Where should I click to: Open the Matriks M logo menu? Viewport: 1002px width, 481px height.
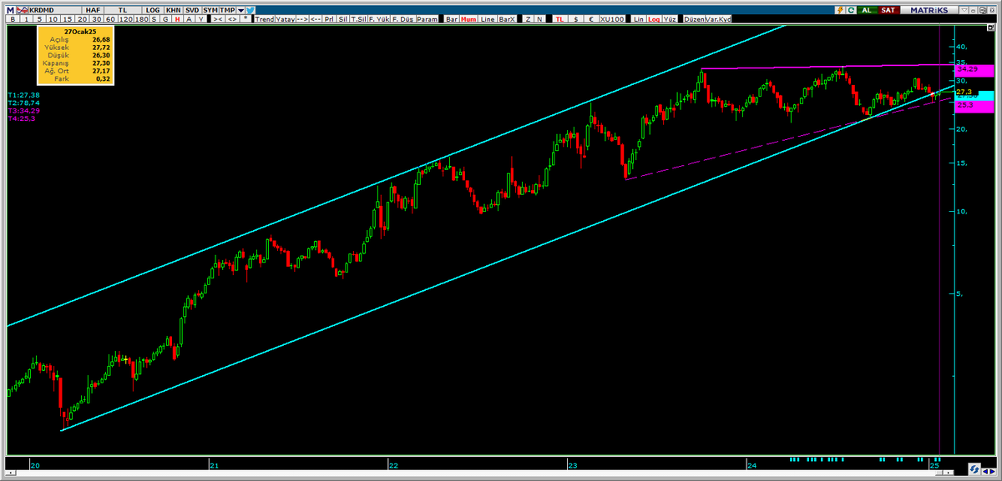tap(11, 9)
